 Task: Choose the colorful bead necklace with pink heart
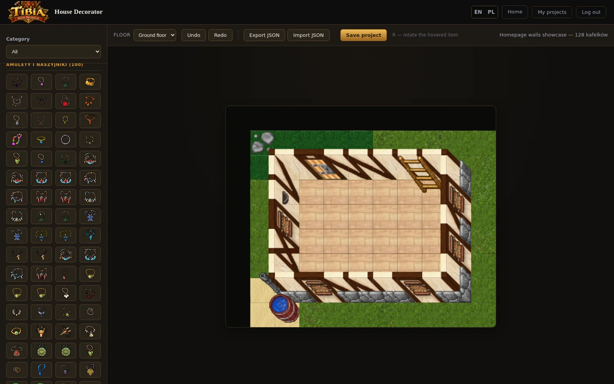pyautogui.click(x=17, y=139)
